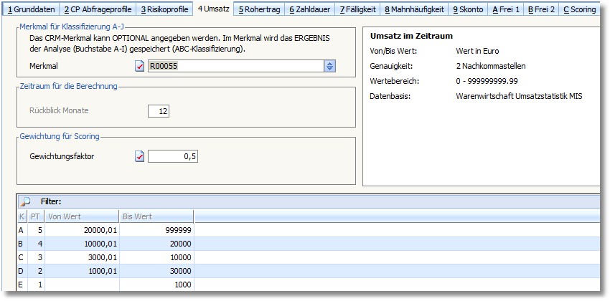Click the magnifier filter icon above the table
This screenshot has height=301, width=610.
[x=24, y=201]
